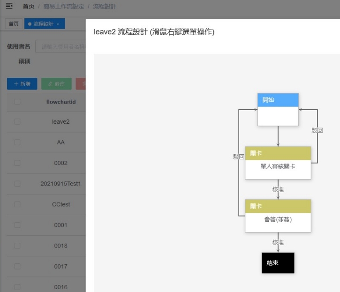Check the checkbox for row AA
The image size is (340, 292).
click(x=17, y=142)
